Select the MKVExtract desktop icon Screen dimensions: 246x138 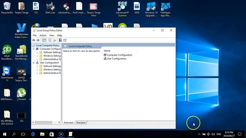click(7, 94)
